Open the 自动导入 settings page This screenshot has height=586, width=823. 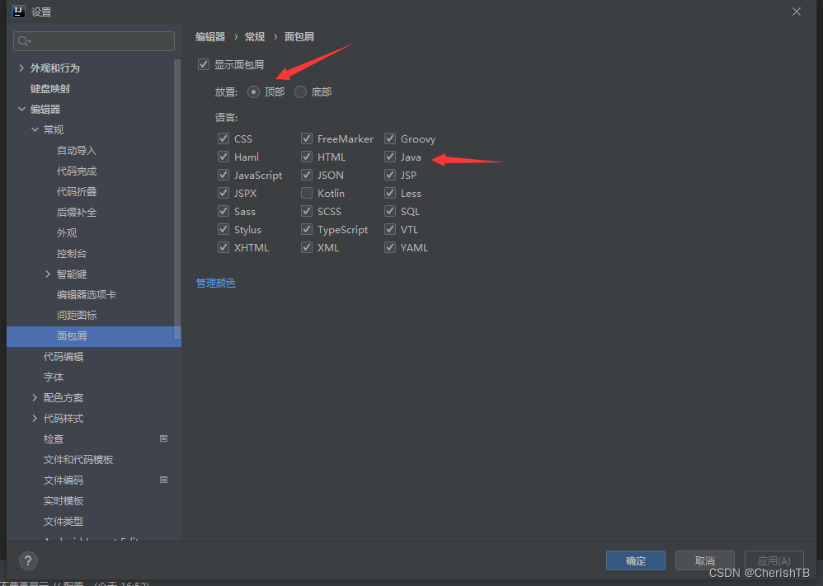[x=77, y=151]
